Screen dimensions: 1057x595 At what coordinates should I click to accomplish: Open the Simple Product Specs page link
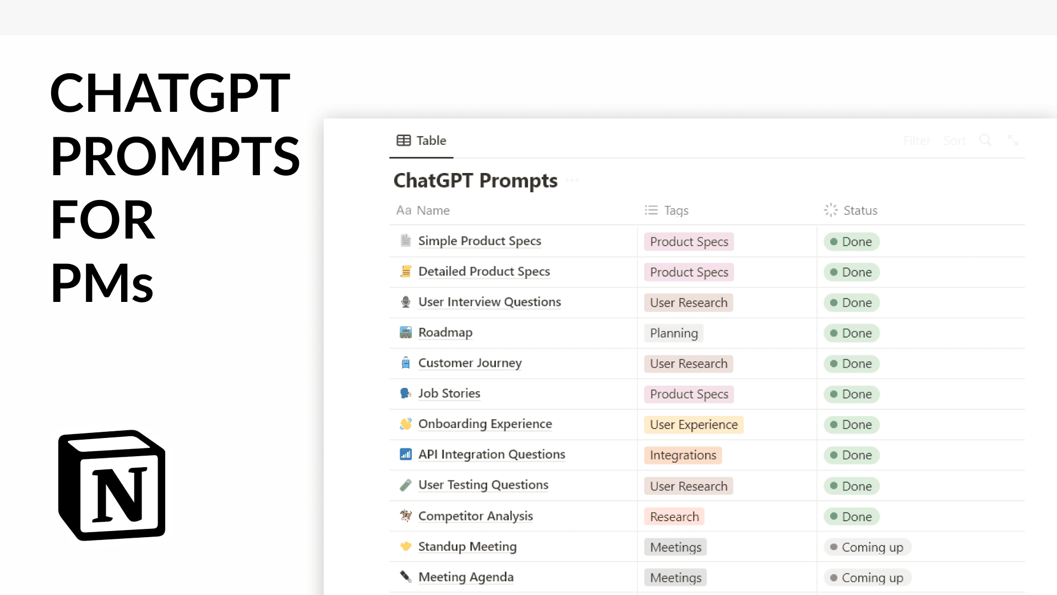click(480, 241)
